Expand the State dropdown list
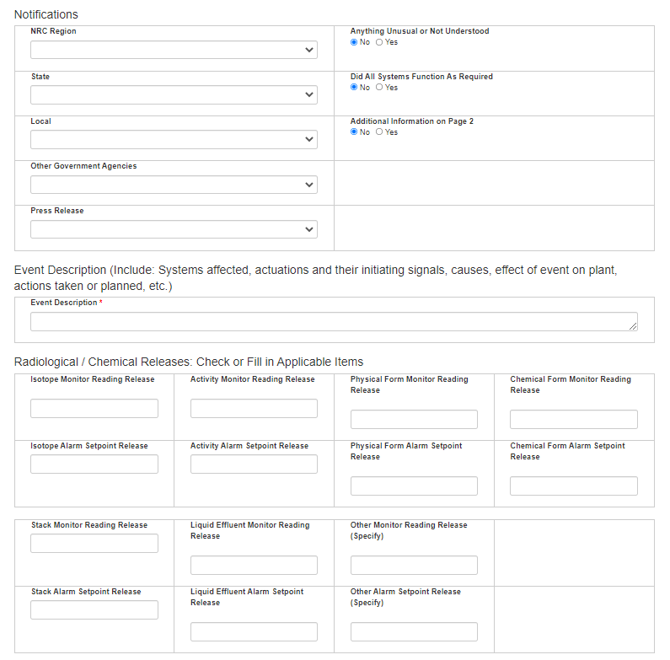This screenshot has height=660, width=670. [x=174, y=94]
